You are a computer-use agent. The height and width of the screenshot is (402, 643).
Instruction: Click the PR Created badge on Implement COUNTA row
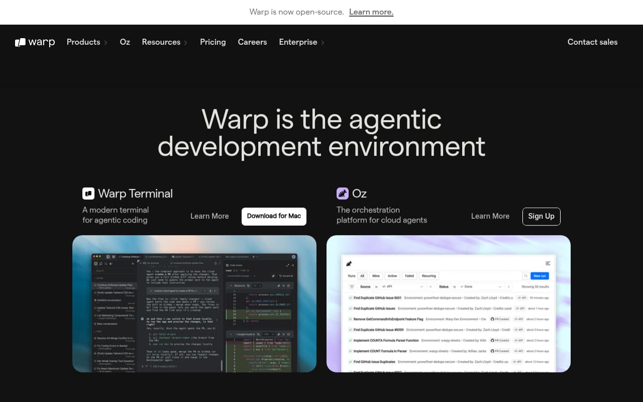[x=500, y=340]
